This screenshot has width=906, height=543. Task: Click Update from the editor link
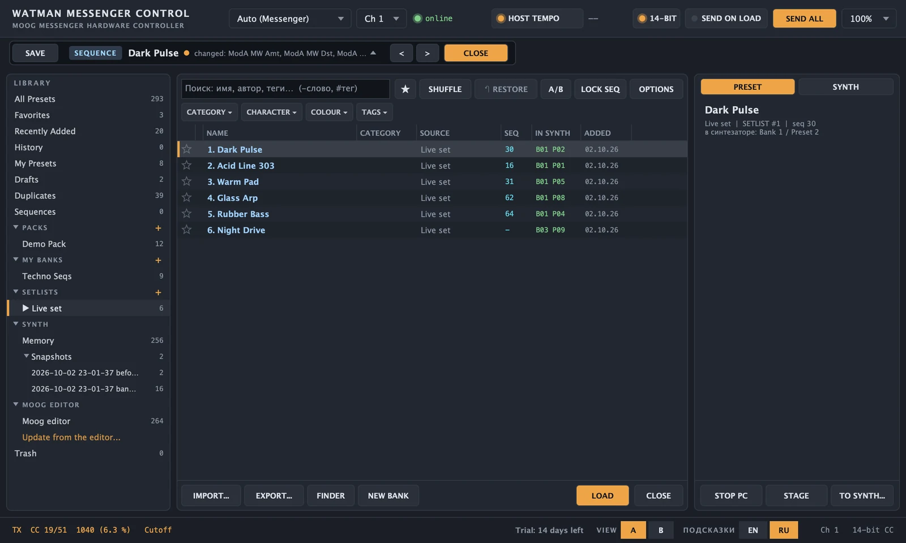pyautogui.click(x=71, y=437)
